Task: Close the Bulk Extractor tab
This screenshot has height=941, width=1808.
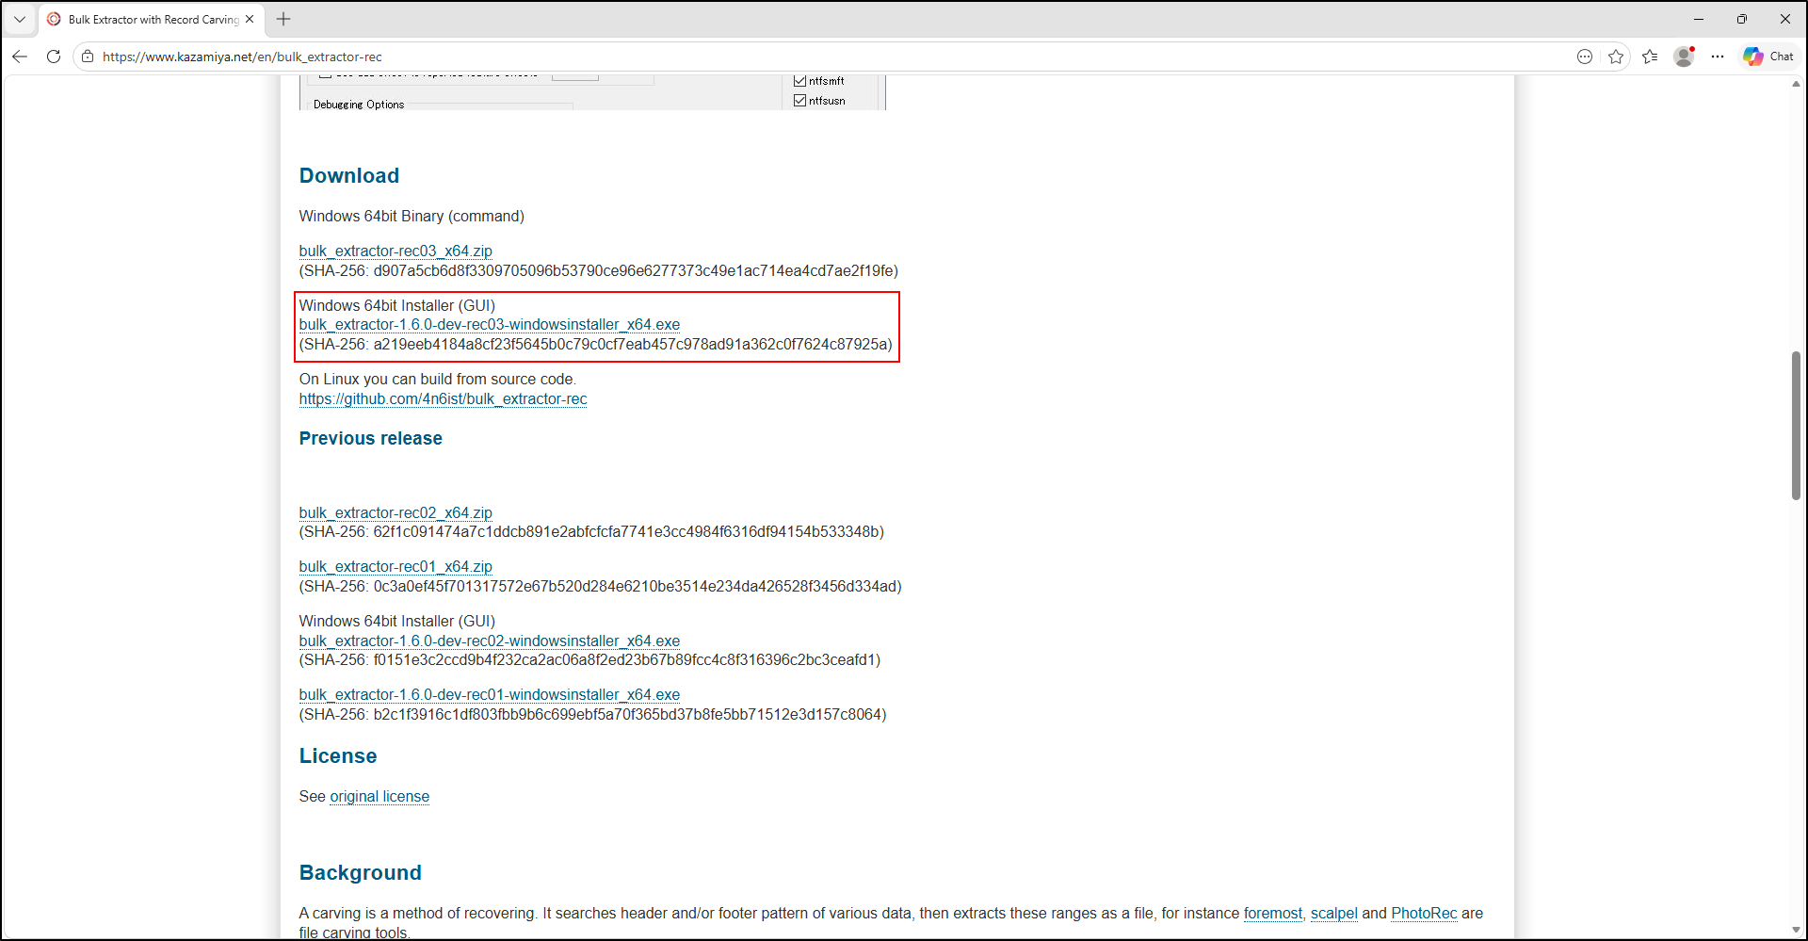Action: click(x=250, y=19)
